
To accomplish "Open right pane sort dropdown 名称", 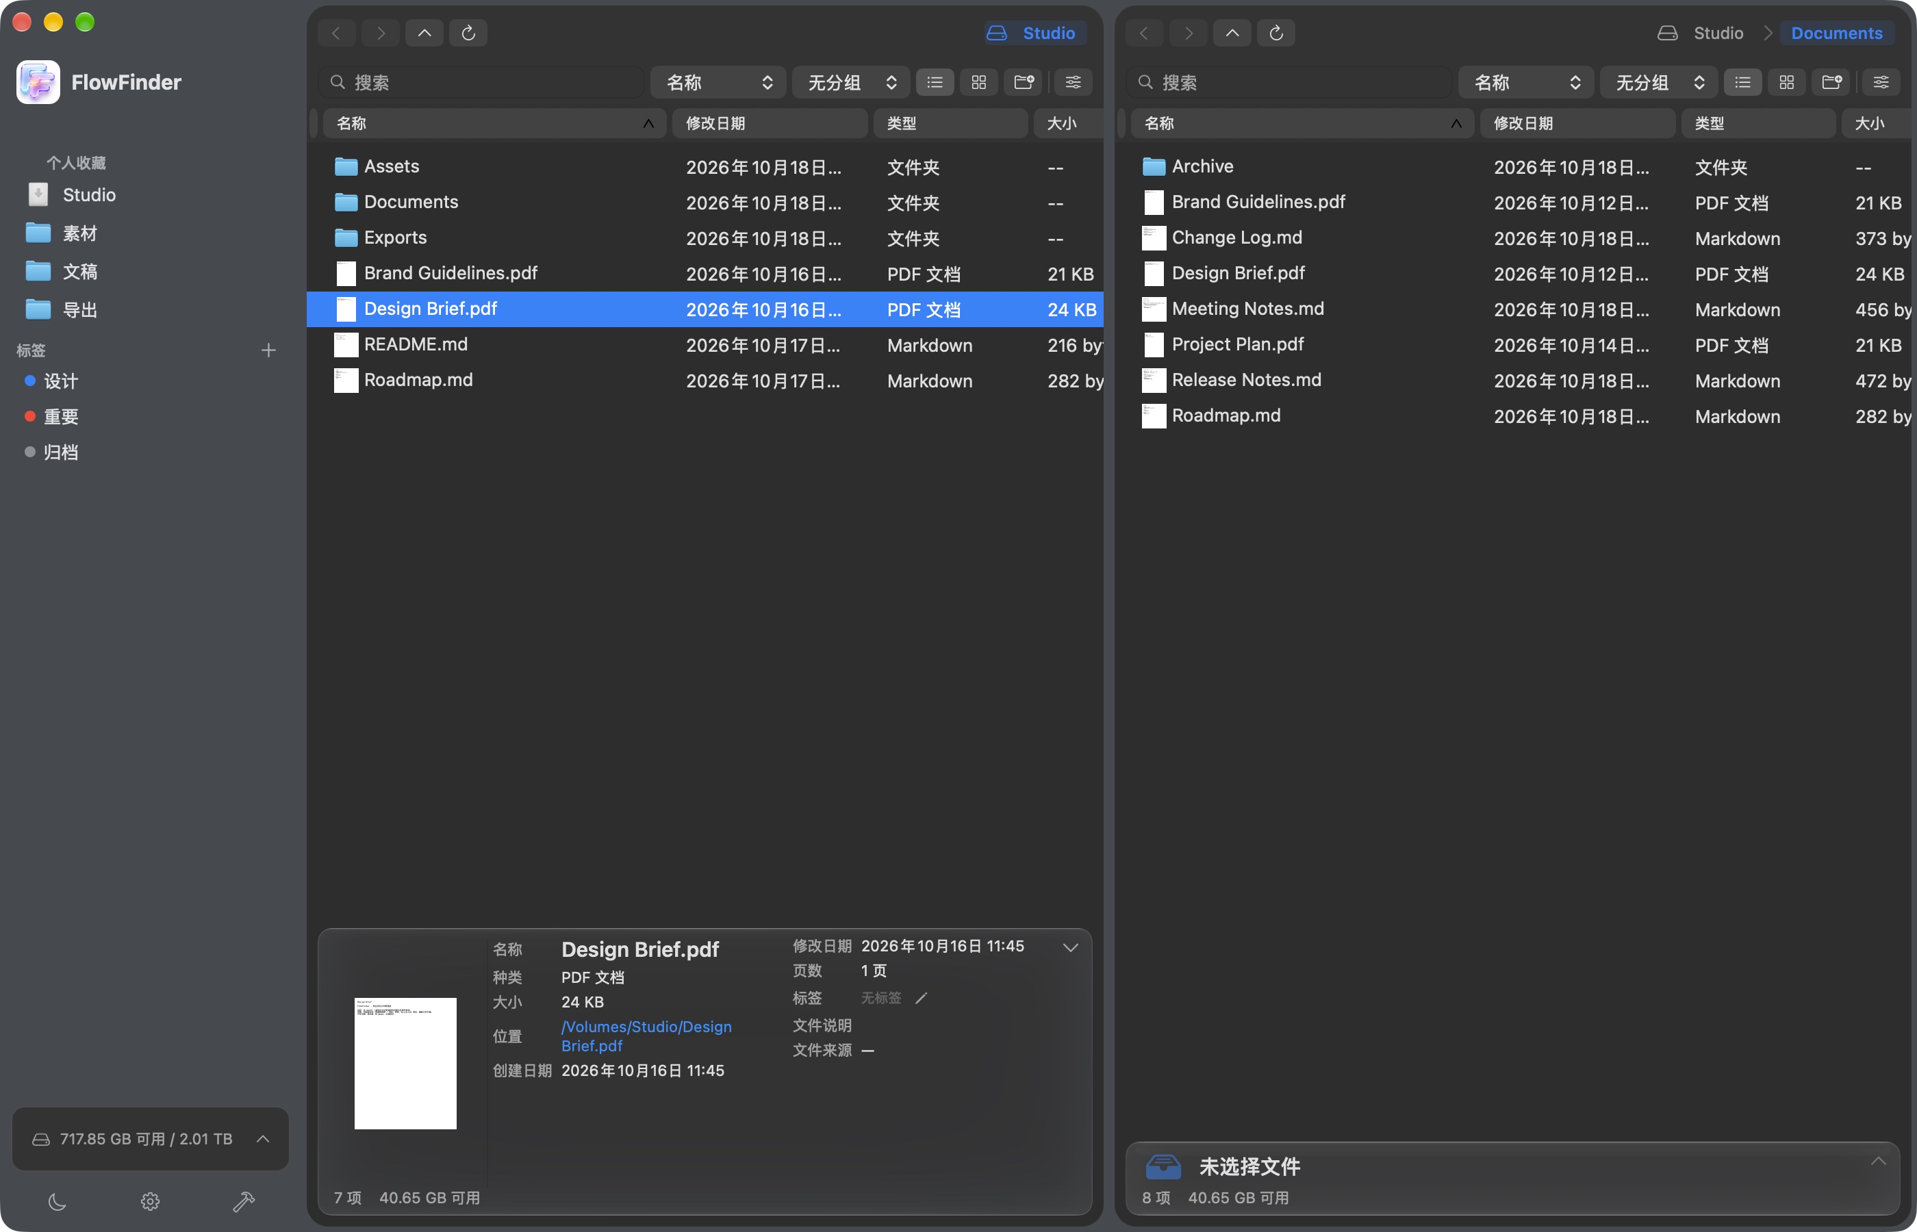I will [1527, 82].
